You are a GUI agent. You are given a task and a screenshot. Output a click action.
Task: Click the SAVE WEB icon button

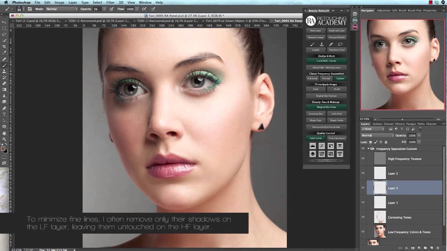tap(331, 154)
